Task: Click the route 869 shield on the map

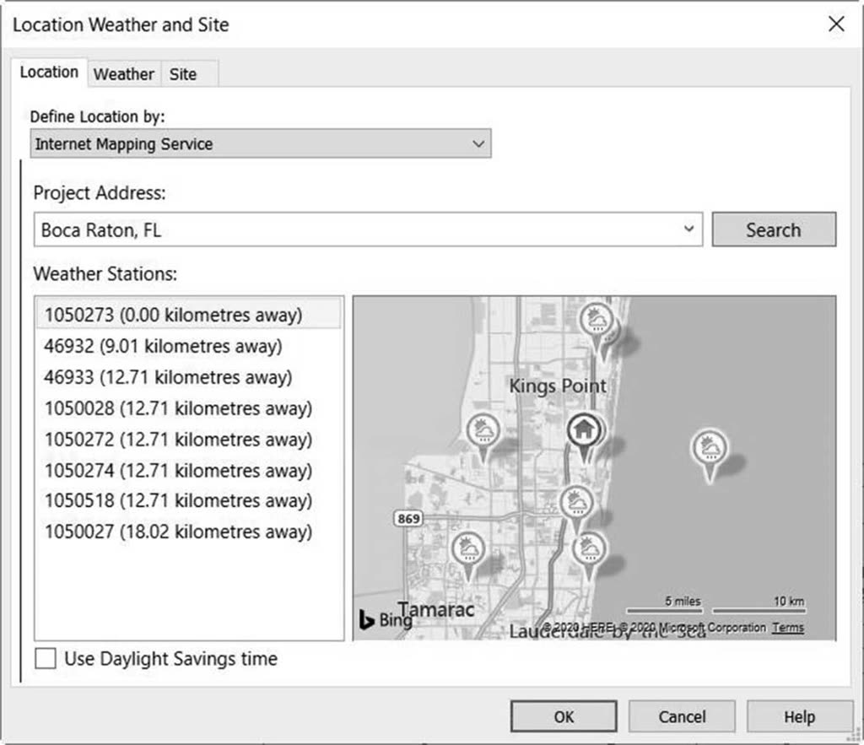Action: (x=408, y=519)
